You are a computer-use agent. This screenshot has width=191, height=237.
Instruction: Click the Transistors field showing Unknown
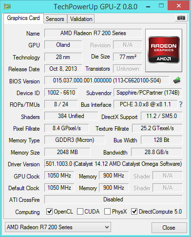click(x=128, y=69)
